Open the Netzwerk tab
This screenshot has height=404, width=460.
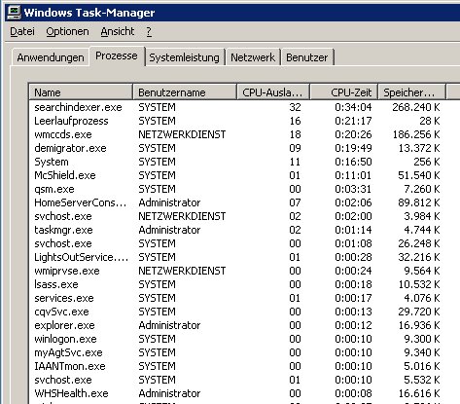click(x=253, y=57)
